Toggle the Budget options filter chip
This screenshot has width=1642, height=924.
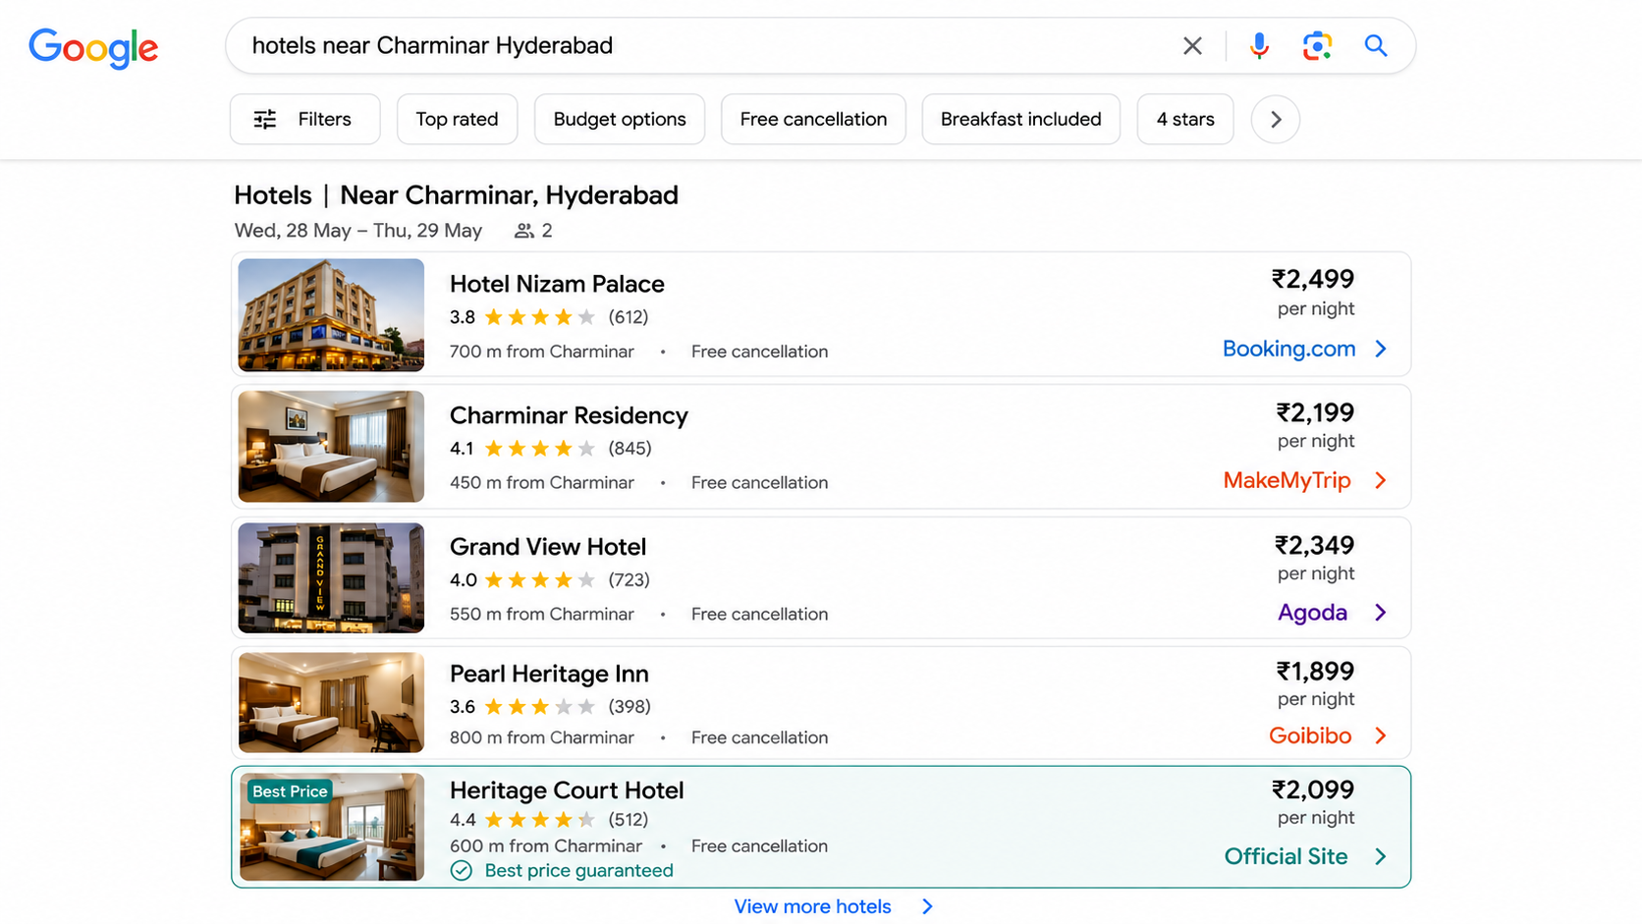[620, 119]
